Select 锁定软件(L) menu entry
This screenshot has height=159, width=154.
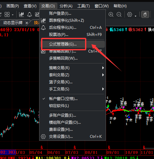[73, 106]
